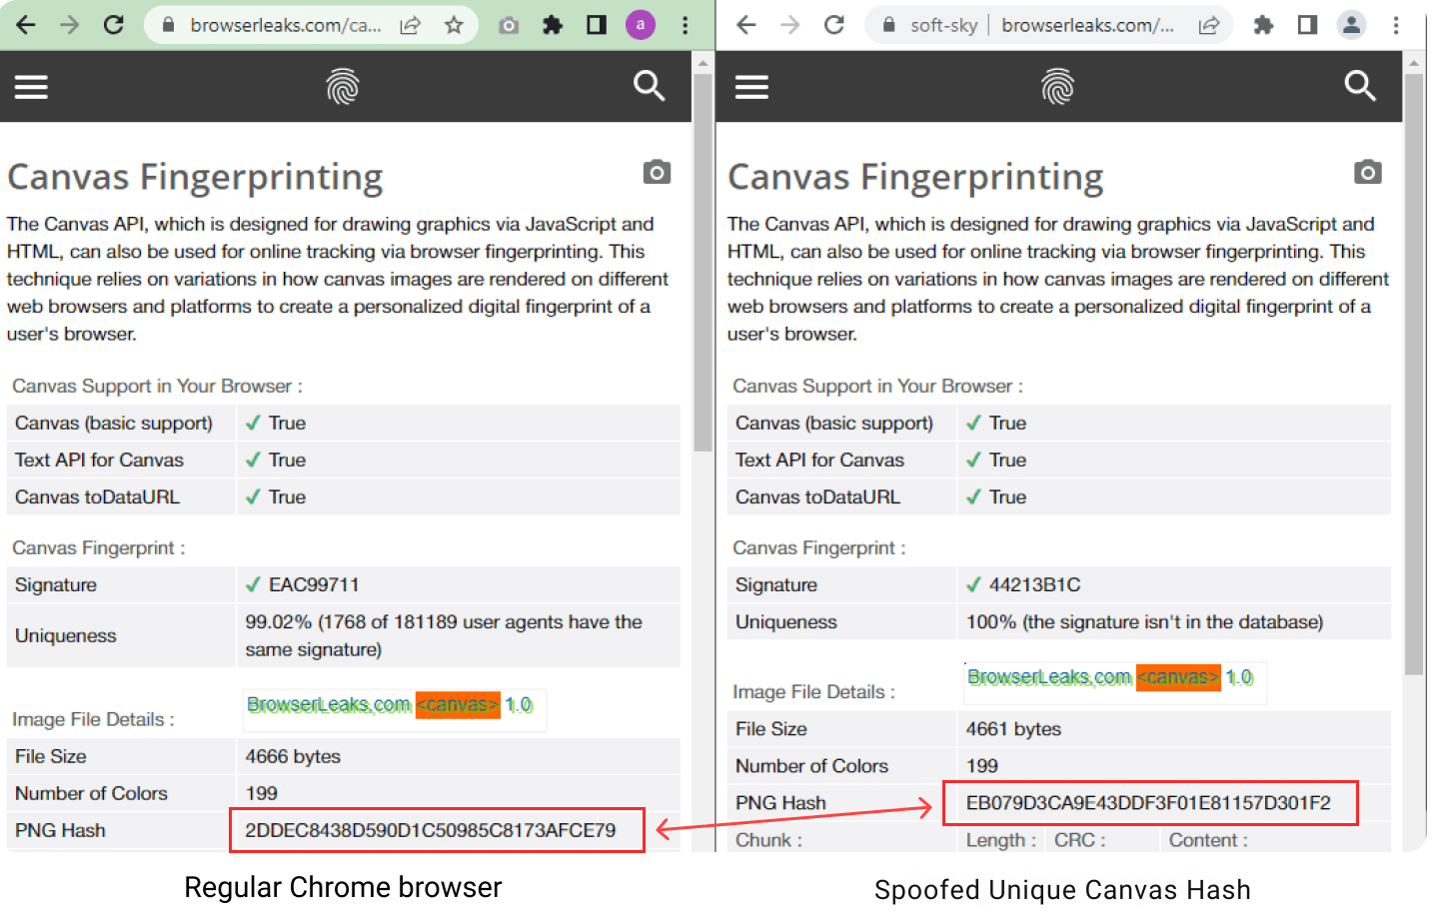
Task: Open hamburger menu on left BrowserLeaks page
Action: tap(31, 88)
